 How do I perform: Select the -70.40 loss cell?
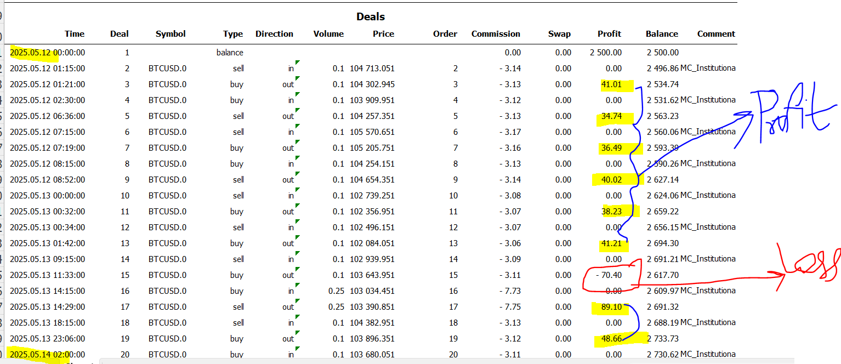tap(609, 275)
